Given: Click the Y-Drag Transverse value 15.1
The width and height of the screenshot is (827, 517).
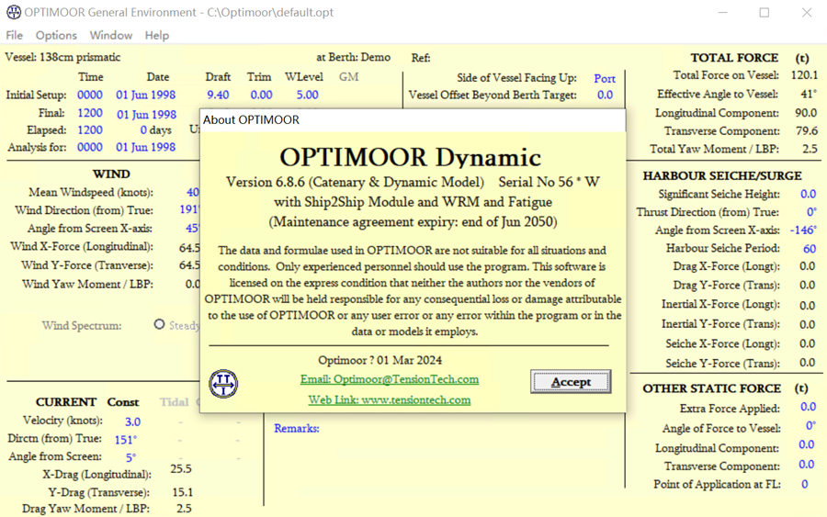Looking at the screenshot, I should [183, 492].
